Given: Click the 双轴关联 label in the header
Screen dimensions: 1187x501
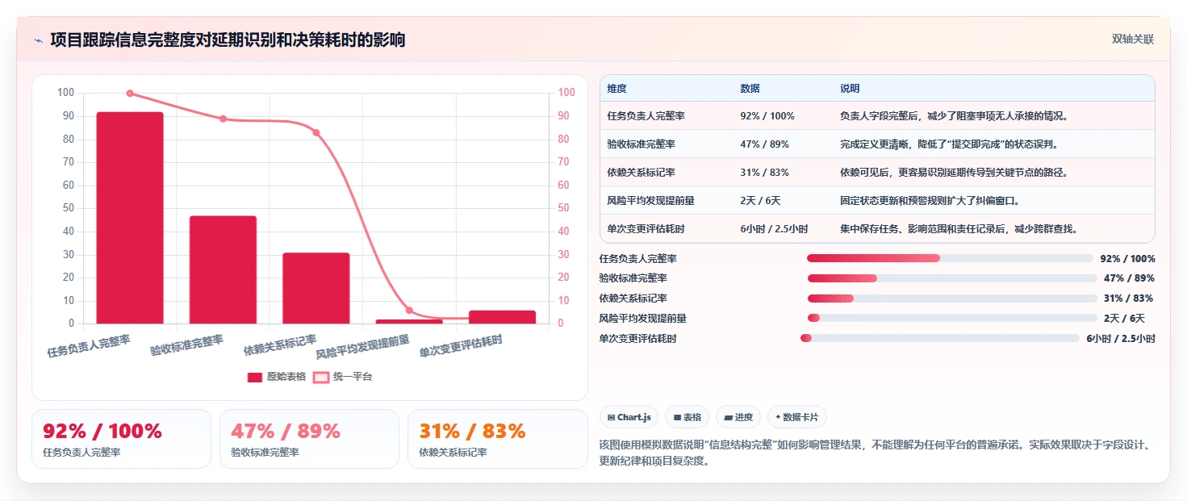Looking at the screenshot, I should [x=1133, y=39].
